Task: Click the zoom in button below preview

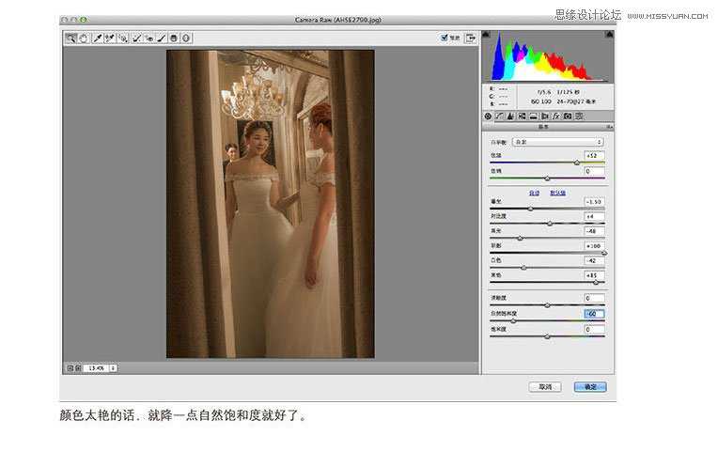Action: (78, 367)
